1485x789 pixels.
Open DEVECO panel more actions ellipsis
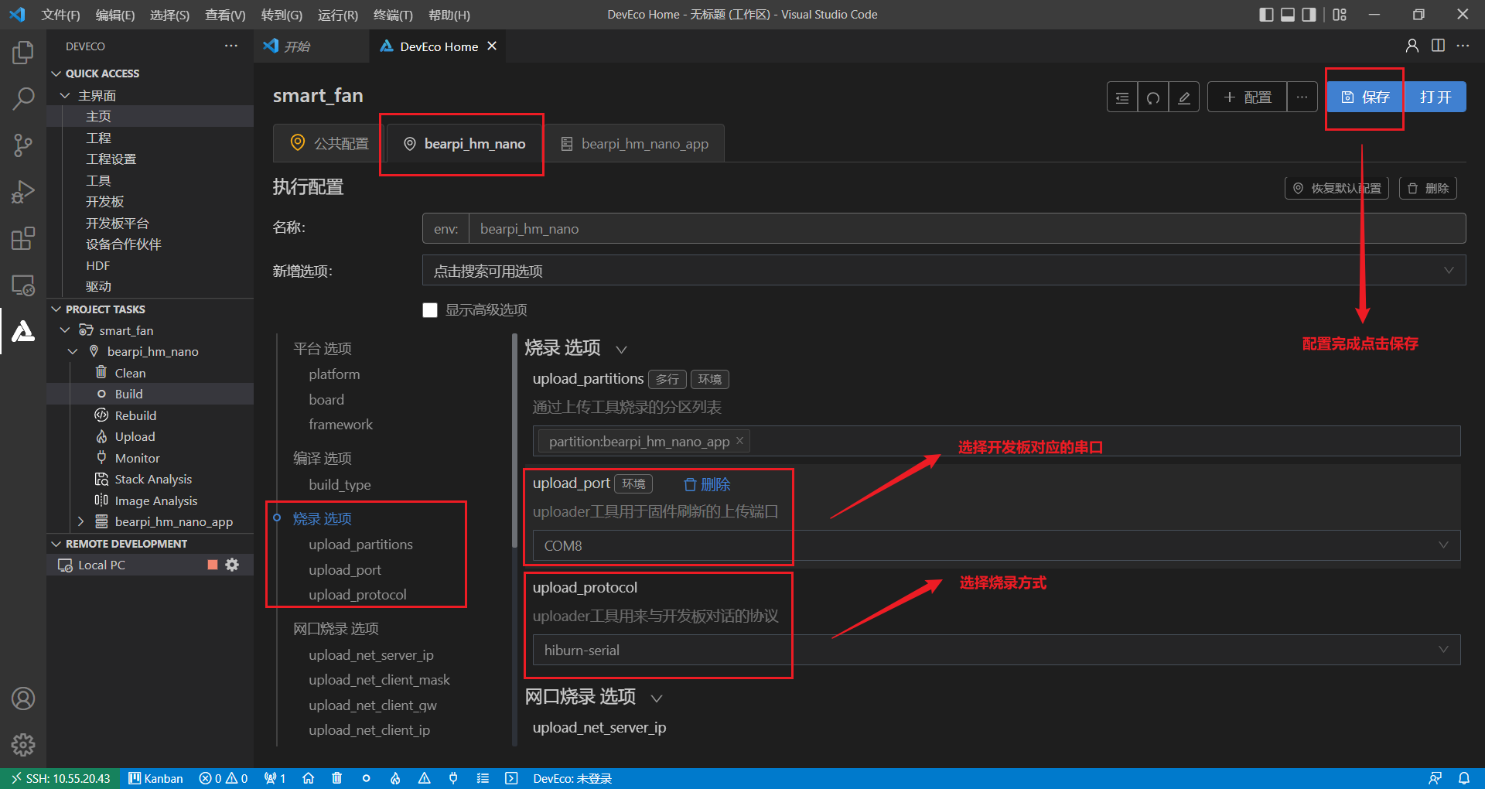(231, 46)
